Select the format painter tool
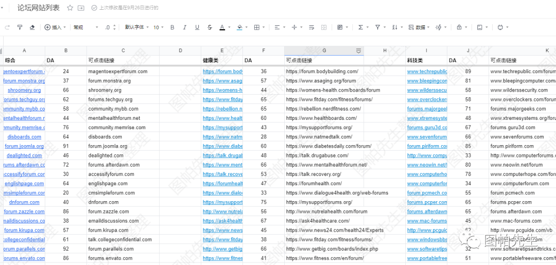The width and height of the screenshot is (556, 265). click(20, 27)
